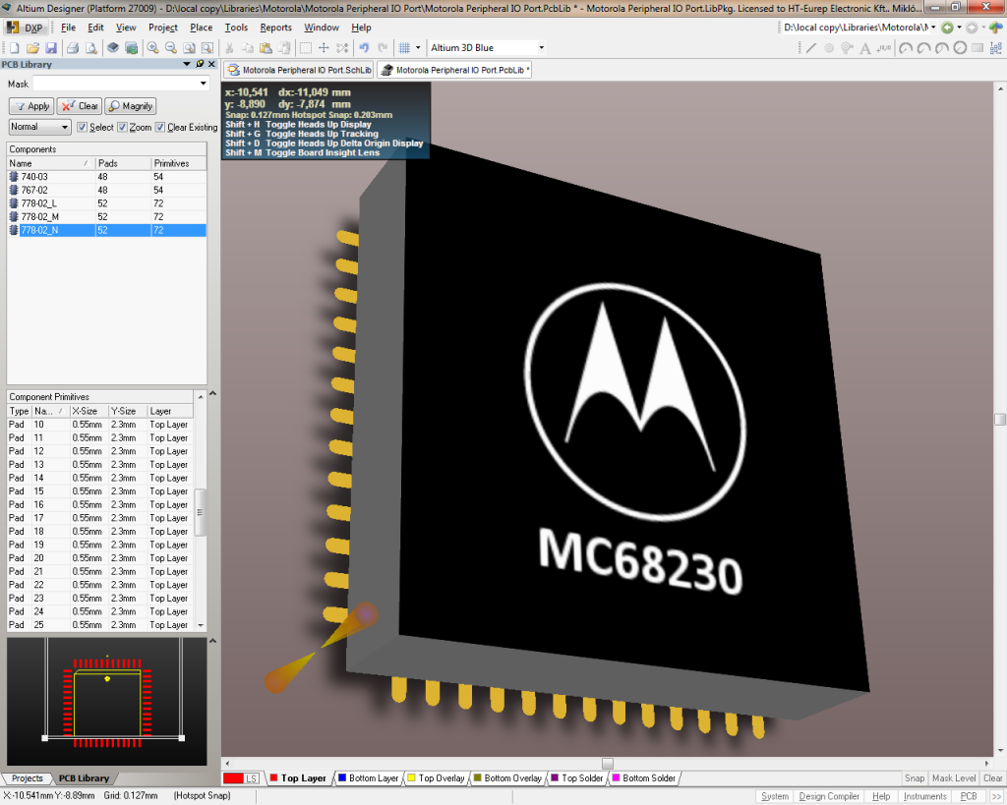Click the blue Bottom Layer color swatch
The width and height of the screenshot is (1007, 805).
(x=342, y=778)
